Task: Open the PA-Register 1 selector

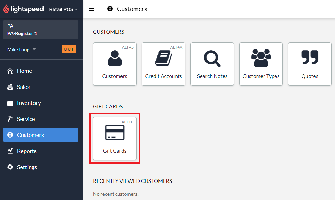Action: [x=40, y=30]
